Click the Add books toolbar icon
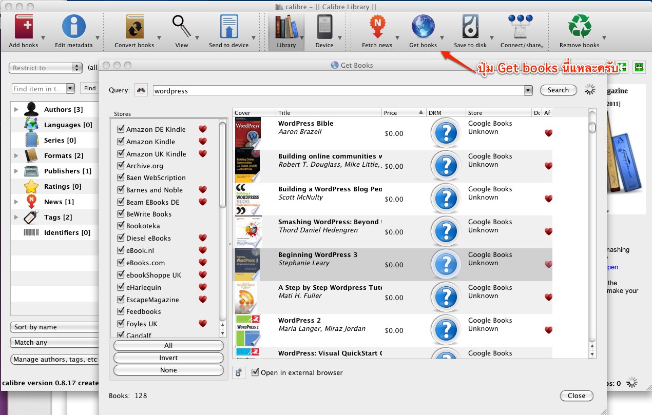 (24, 27)
